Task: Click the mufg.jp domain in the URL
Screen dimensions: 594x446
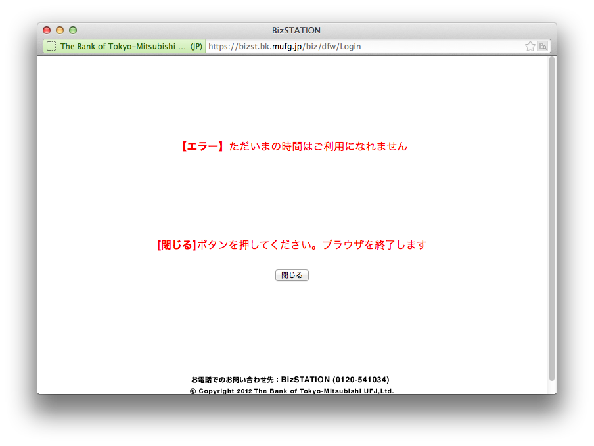Action: (x=287, y=47)
